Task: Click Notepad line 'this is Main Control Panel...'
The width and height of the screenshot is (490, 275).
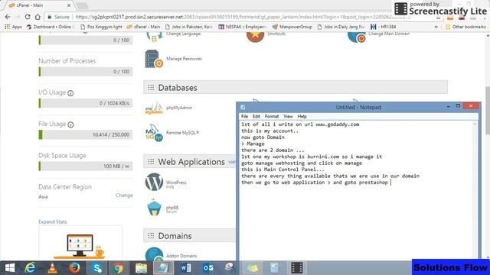Action: tap(283, 170)
